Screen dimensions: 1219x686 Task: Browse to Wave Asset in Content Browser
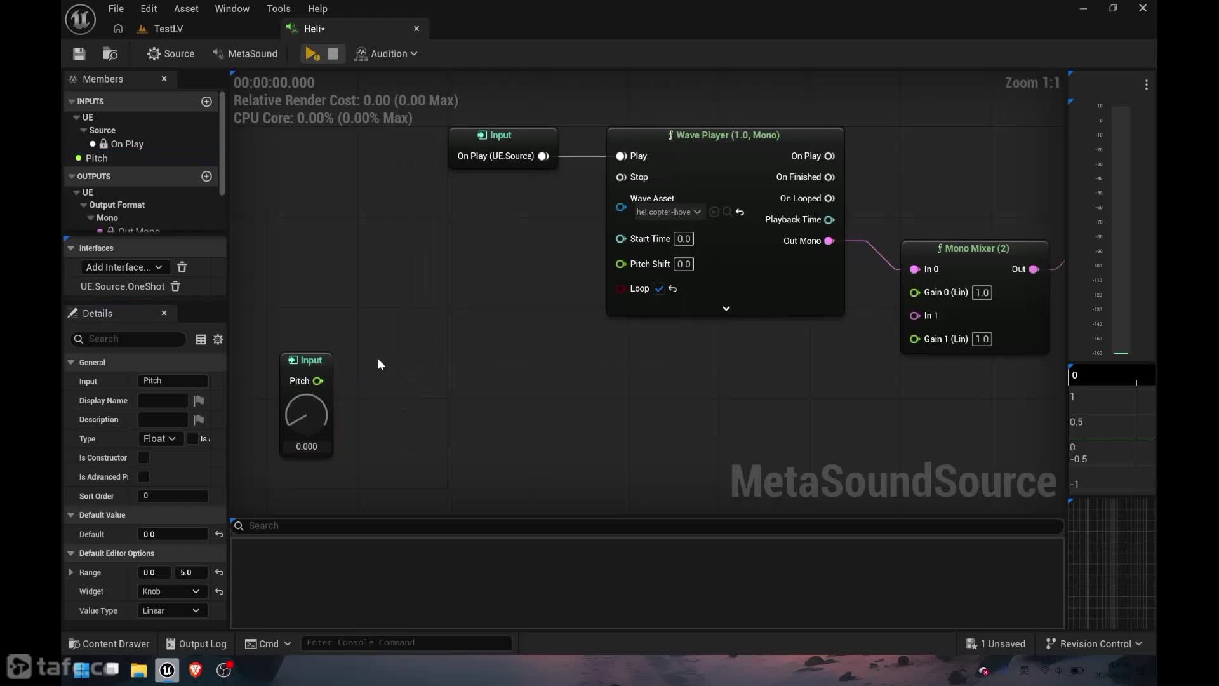point(728,212)
